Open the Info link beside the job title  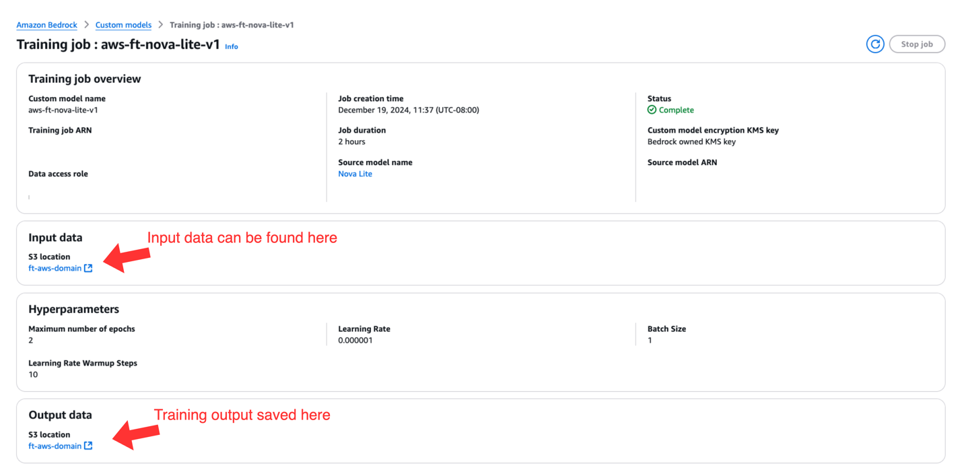point(232,46)
